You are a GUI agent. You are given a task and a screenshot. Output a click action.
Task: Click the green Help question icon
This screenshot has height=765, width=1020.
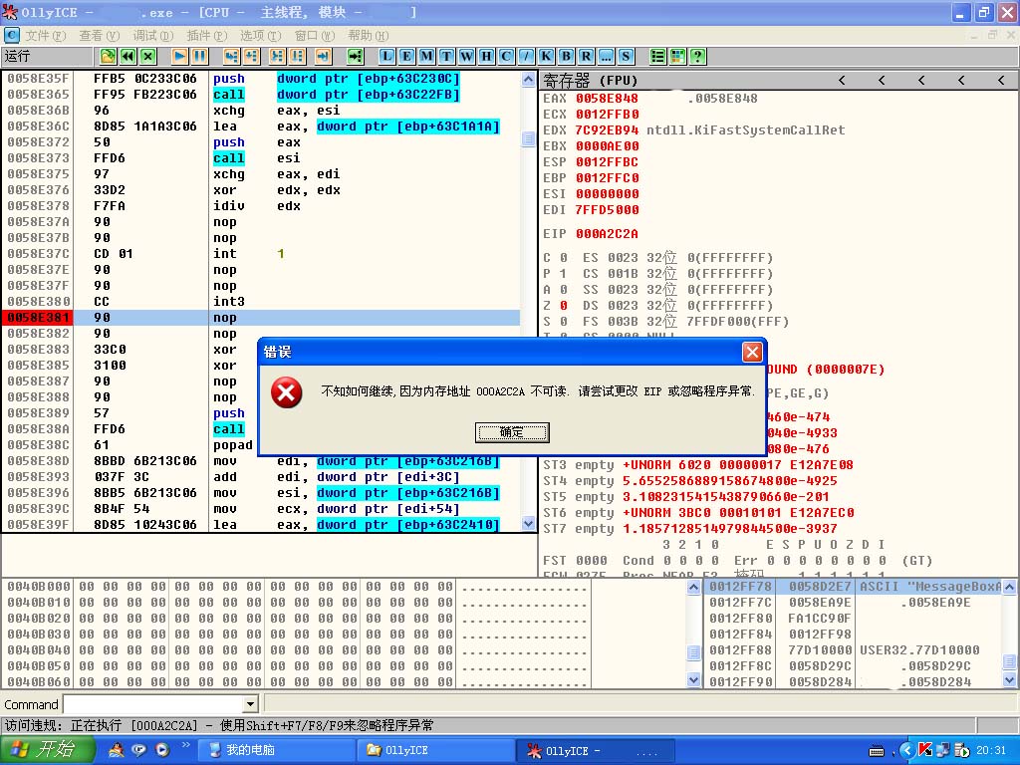pyautogui.click(x=698, y=57)
